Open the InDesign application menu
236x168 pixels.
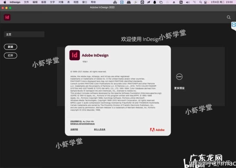[15, 2]
